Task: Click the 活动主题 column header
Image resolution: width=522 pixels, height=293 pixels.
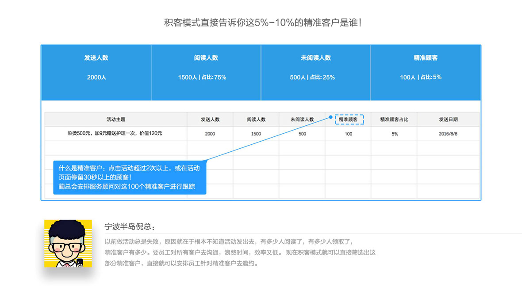Action: point(116,119)
